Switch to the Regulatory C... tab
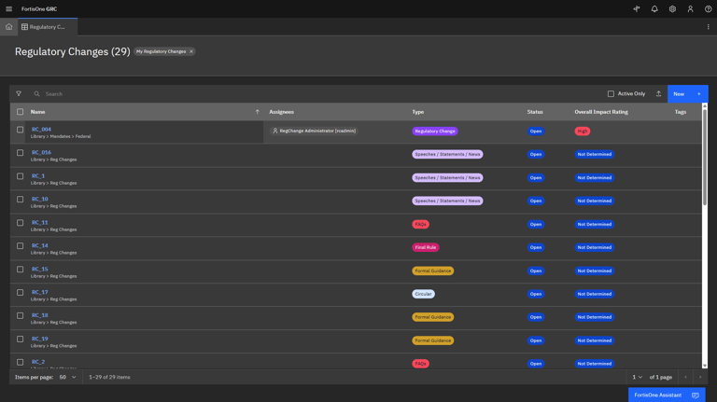 (43, 27)
